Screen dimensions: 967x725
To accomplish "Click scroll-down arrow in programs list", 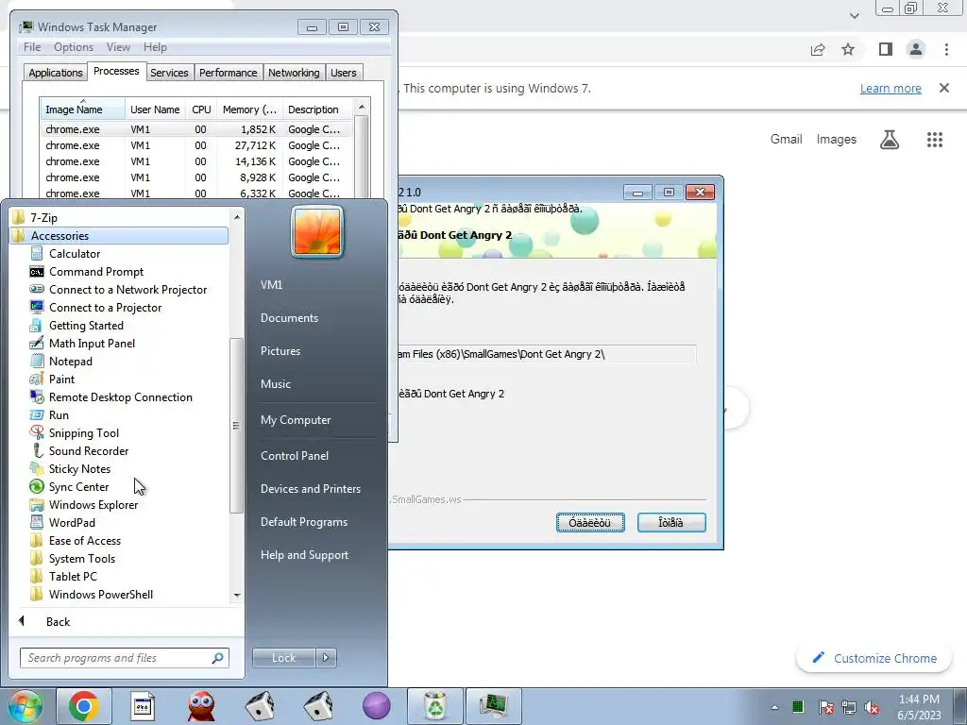I will click(x=237, y=596).
